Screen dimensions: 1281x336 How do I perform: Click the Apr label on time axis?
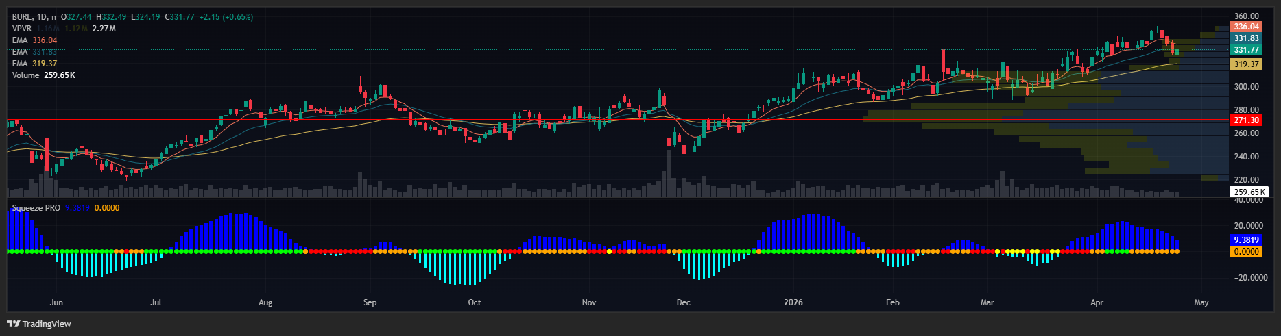click(x=1097, y=302)
